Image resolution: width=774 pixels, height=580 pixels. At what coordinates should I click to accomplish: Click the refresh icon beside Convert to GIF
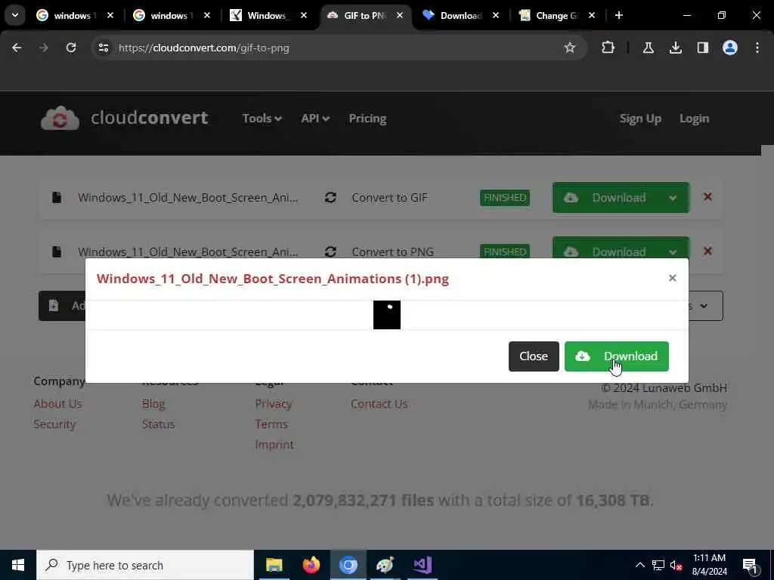[x=330, y=197]
